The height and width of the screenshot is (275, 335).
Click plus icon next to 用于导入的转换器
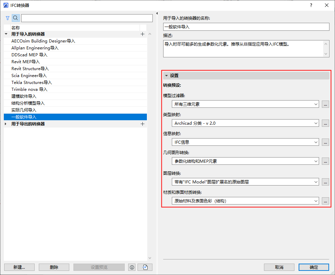click(142, 34)
